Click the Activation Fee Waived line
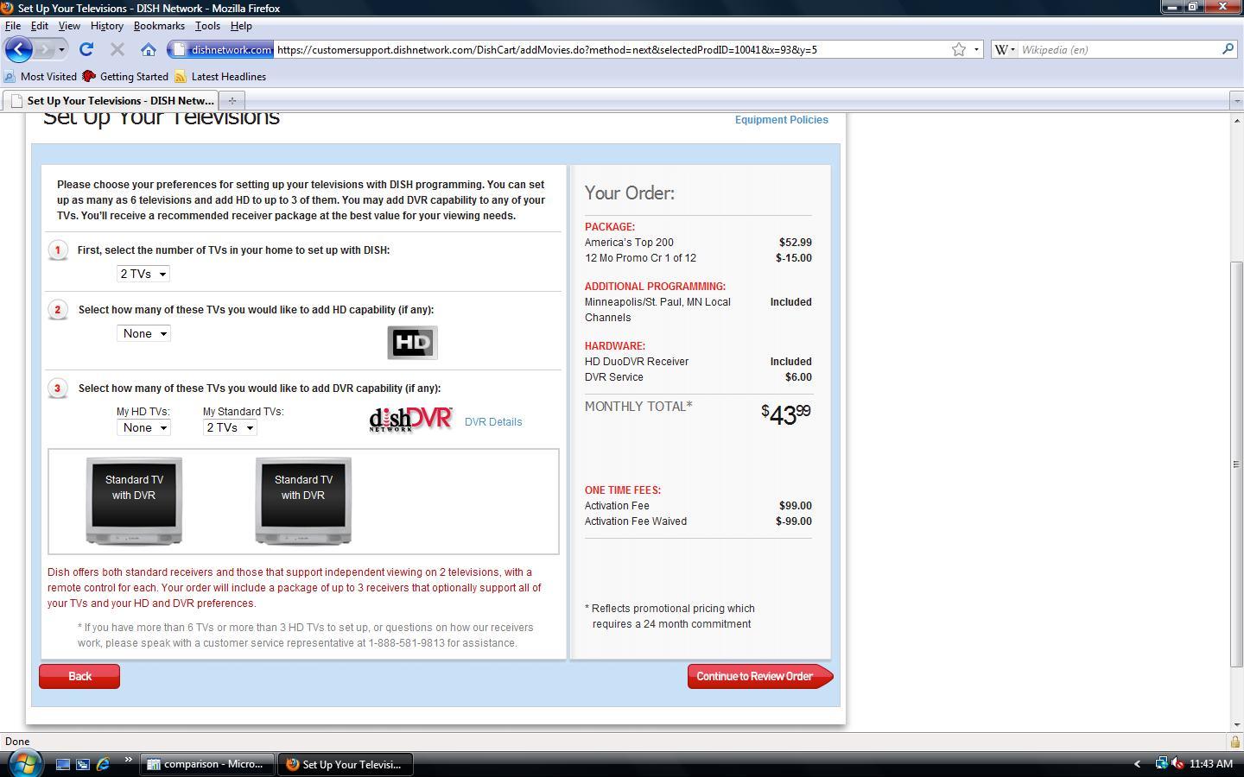The height and width of the screenshot is (777, 1244). [698, 521]
